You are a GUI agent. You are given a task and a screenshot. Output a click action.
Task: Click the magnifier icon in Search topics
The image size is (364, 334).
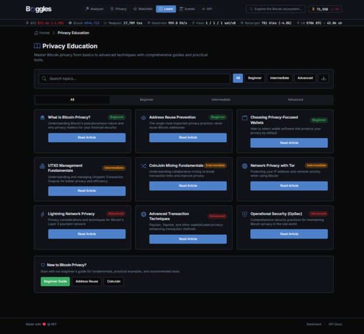tap(44, 79)
